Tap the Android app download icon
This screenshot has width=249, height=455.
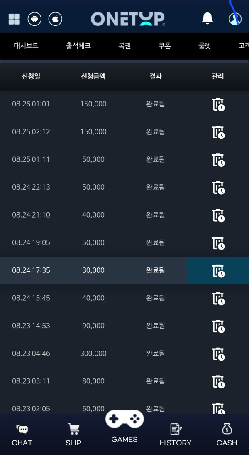[x=34, y=19]
